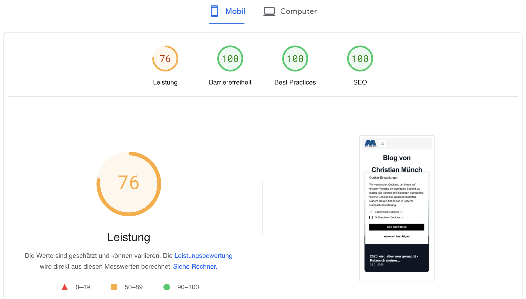
Task: Click the large Leistung heading
Action: tap(129, 237)
